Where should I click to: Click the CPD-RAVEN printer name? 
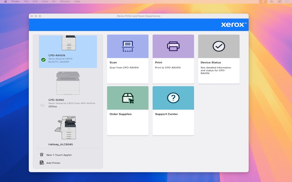(x=57, y=55)
